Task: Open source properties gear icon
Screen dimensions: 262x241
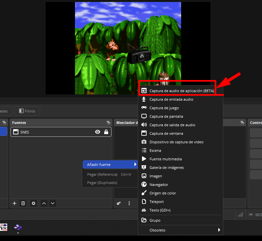Action: [33, 203]
